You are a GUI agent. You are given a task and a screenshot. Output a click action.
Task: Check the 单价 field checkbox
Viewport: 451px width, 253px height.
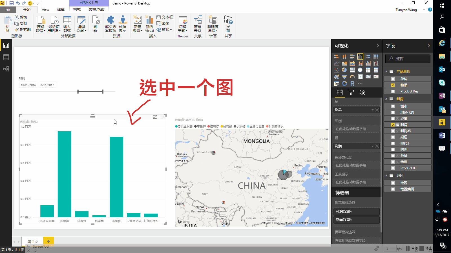(393, 79)
